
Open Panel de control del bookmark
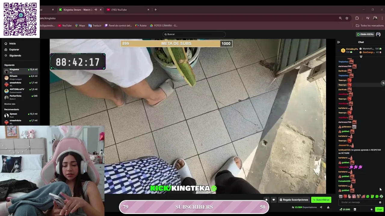point(118,25)
